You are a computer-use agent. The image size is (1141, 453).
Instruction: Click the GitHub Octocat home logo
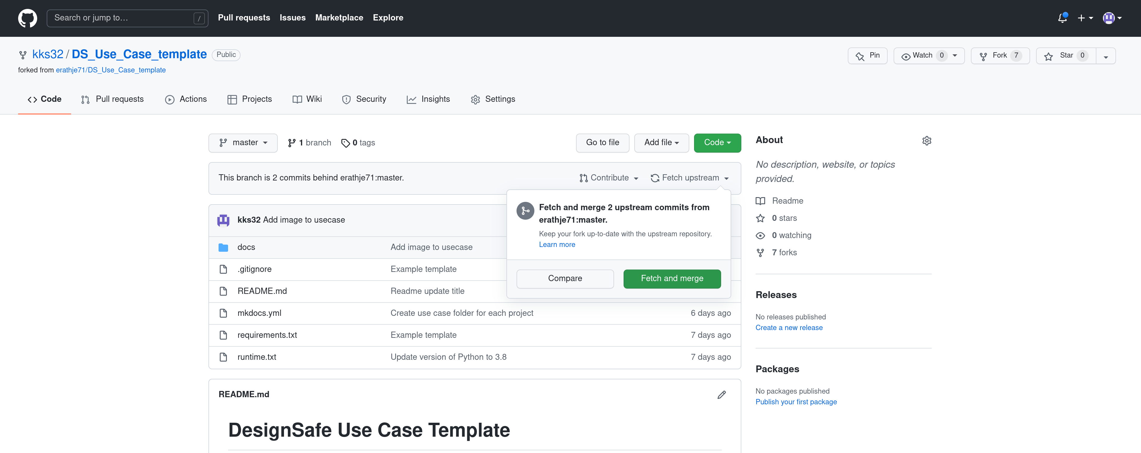coord(27,18)
